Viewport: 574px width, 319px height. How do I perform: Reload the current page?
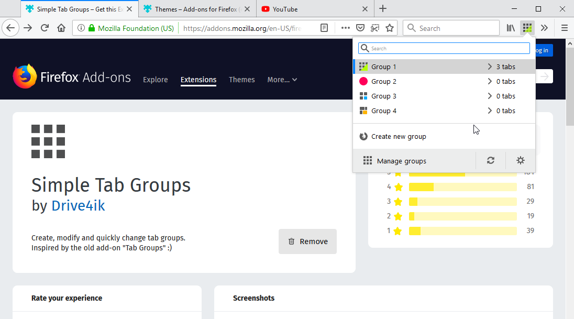tap(45, 28)
